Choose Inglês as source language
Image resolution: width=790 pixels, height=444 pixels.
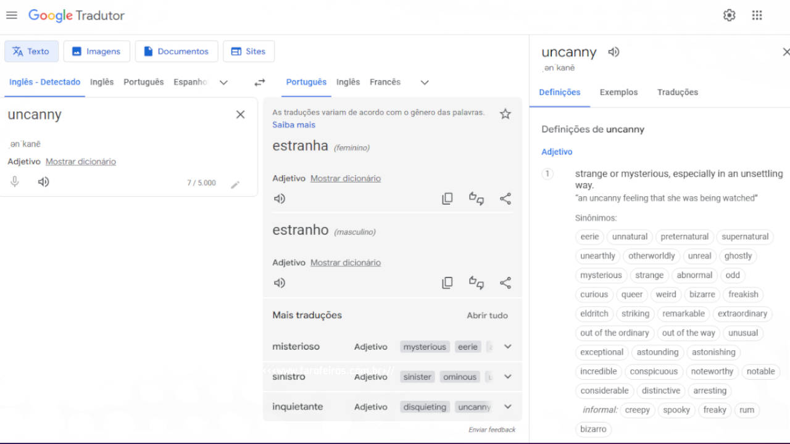point(102,82)
